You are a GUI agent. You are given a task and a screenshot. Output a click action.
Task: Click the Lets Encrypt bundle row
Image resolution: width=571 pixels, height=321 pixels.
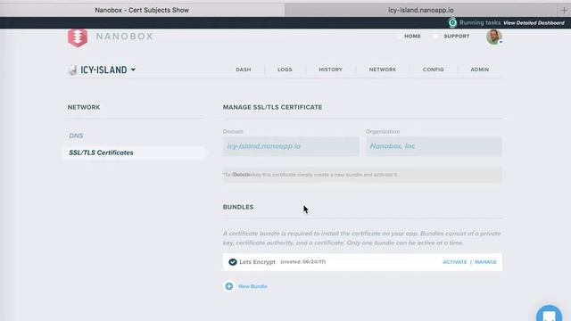(362, 262)
